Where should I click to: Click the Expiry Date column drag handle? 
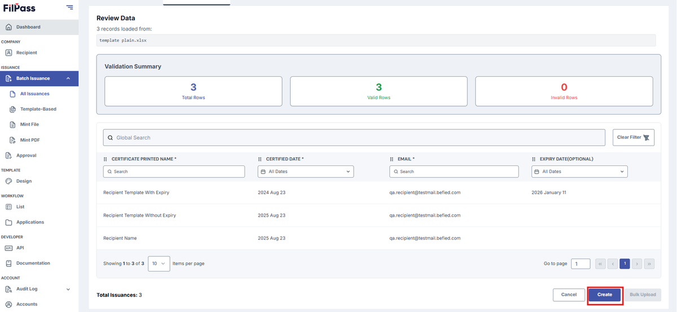point(534,159)
